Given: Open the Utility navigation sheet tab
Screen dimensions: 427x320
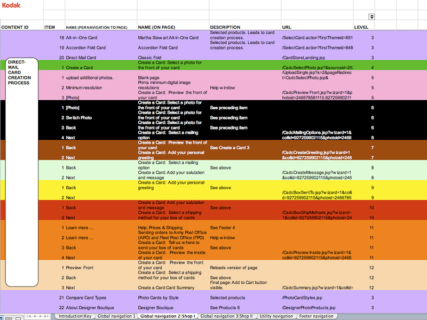Looking at the screenshot, I should (276, 316).
